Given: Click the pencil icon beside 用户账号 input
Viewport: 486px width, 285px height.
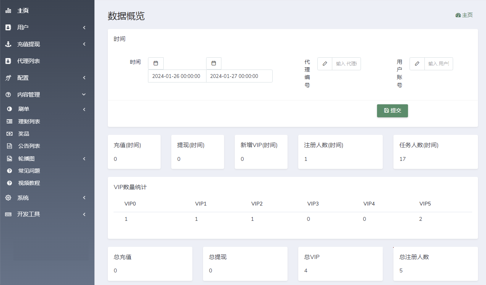Looking at the screenshot, I should 417,63.
